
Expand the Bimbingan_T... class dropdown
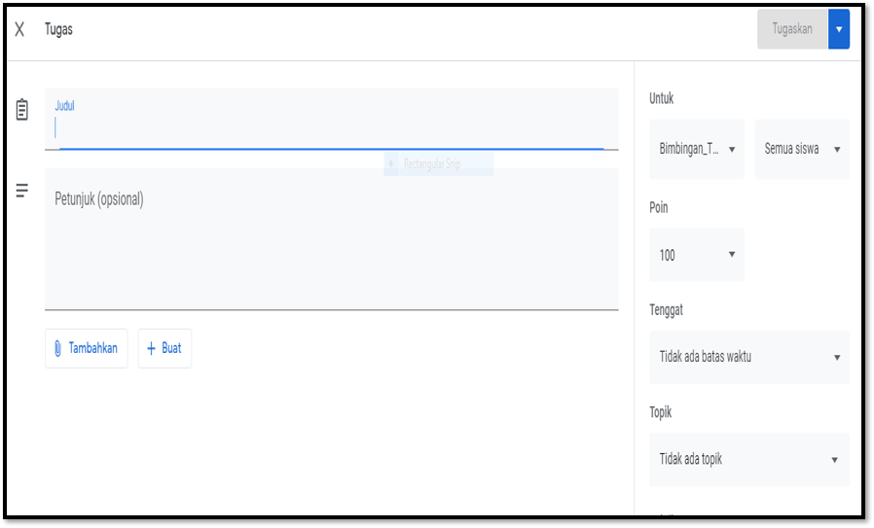point(697,149)
